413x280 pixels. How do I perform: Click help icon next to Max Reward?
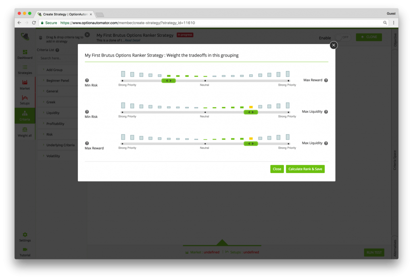click(326, 80)
